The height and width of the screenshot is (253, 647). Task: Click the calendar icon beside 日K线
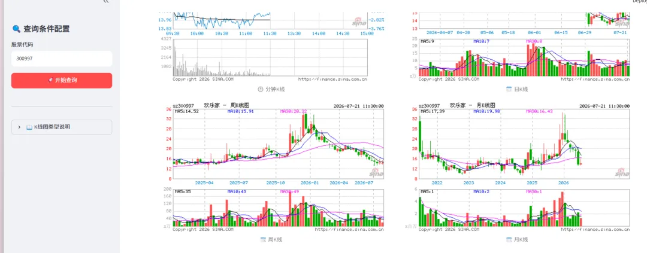509,89
